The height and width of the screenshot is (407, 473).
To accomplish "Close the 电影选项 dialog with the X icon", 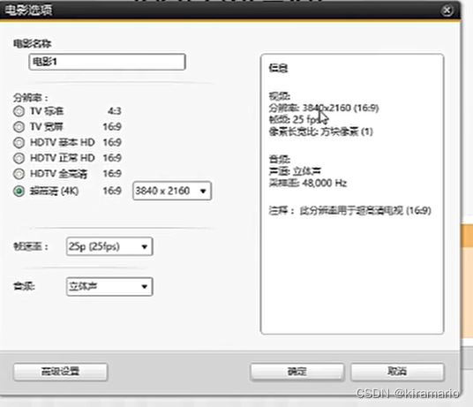I will [447, 11].
